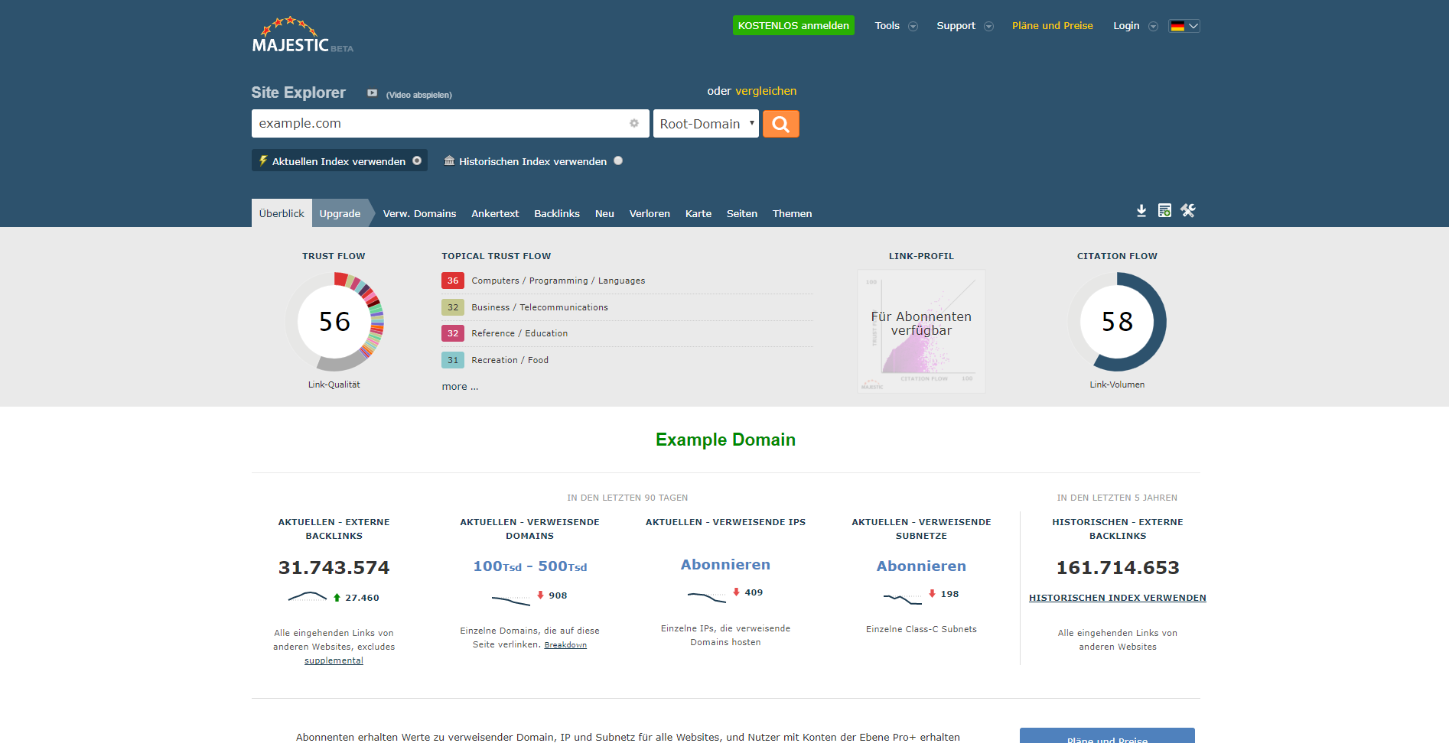Click the German flag icon
The image size is (1449, 743).
pos(1177,26)
